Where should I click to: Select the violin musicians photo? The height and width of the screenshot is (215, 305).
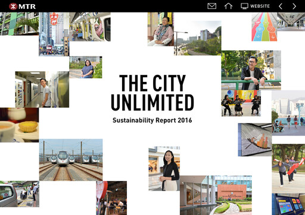[x=241, y=103]
